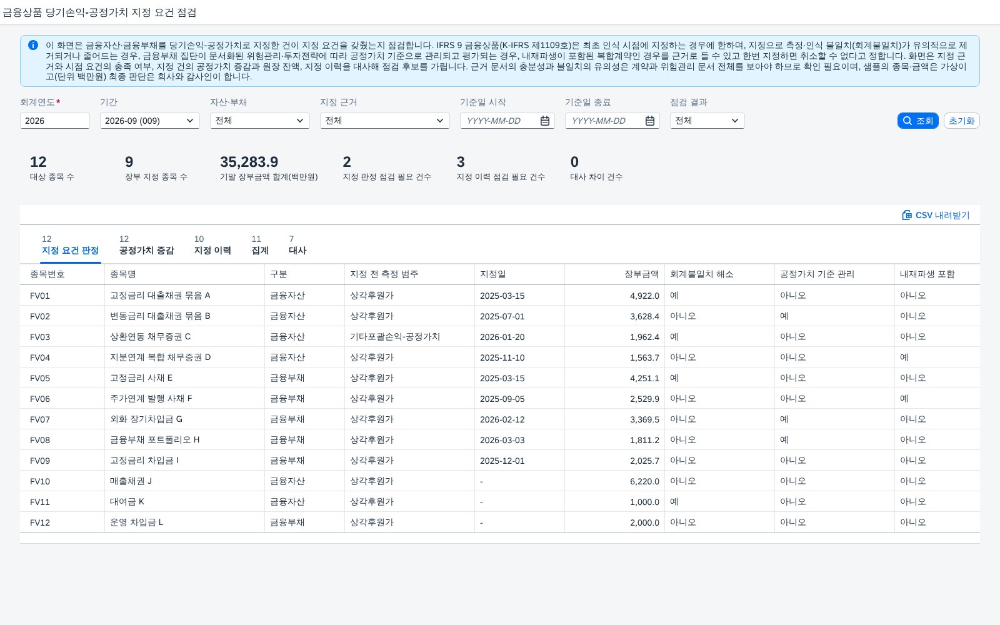
Task: Select row code FV01
Action: 40,296
